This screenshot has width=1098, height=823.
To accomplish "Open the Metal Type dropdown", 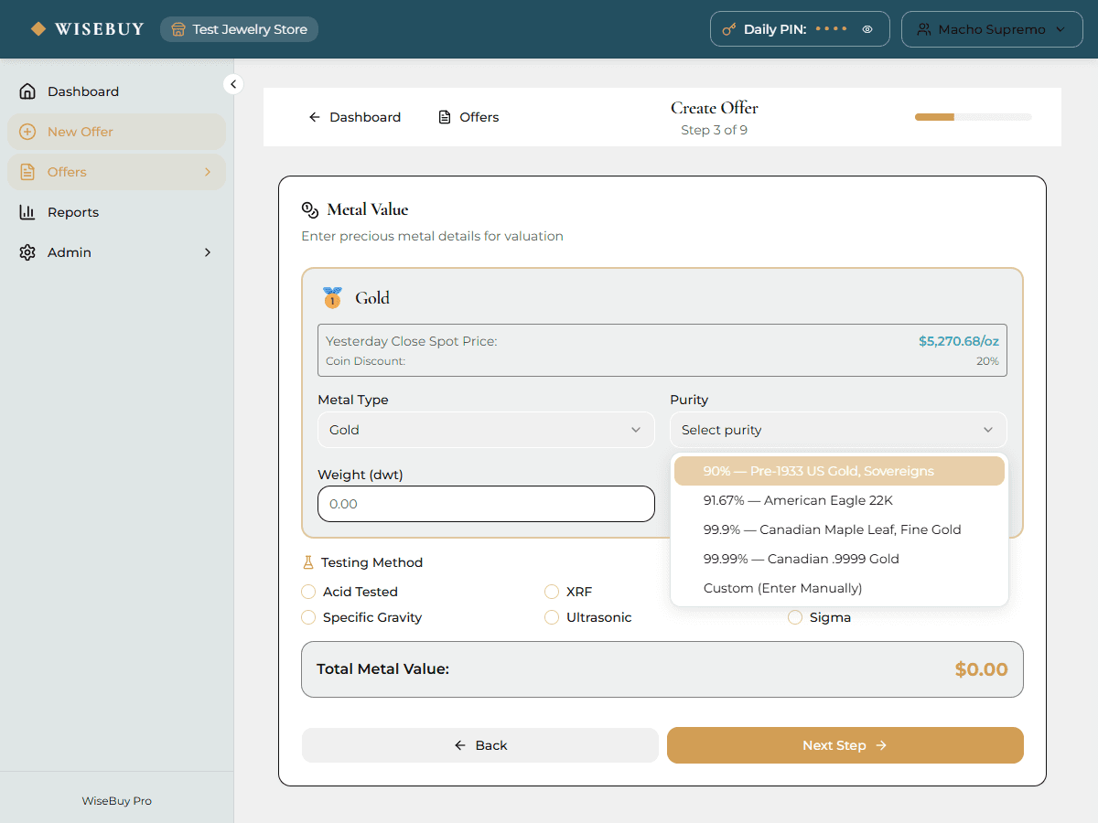I will point(486,430).
